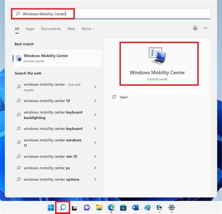Expand arrow for 'See web results' suggestion
222x214 pixels.
pyautogui.click(x=95, y=87)
